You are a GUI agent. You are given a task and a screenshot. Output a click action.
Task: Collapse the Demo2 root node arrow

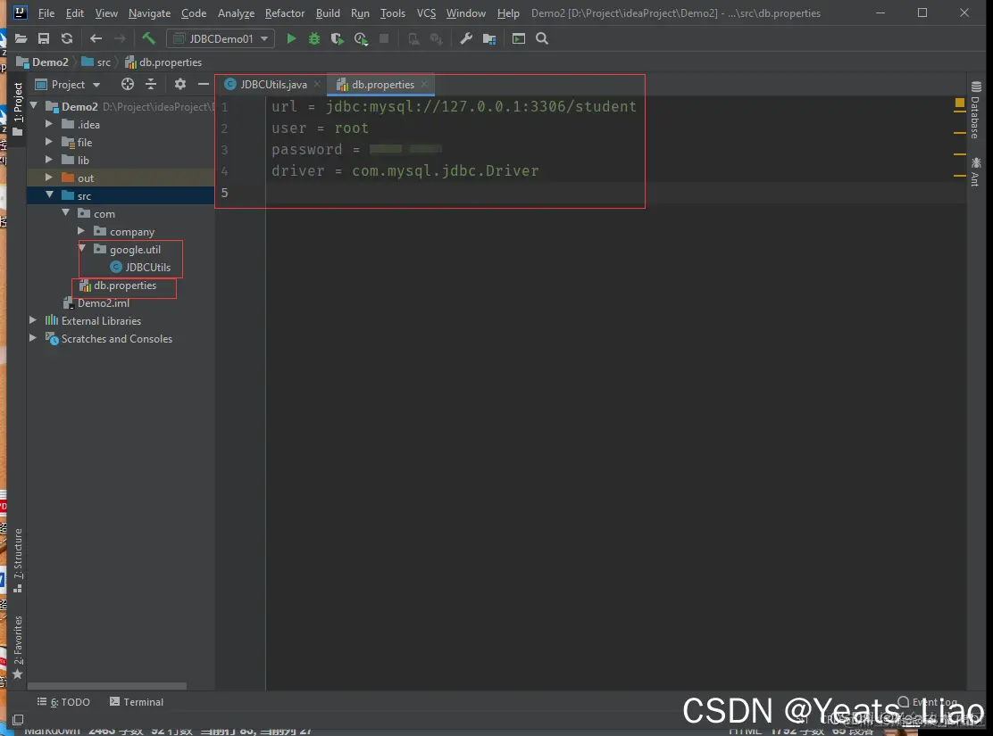34,106
